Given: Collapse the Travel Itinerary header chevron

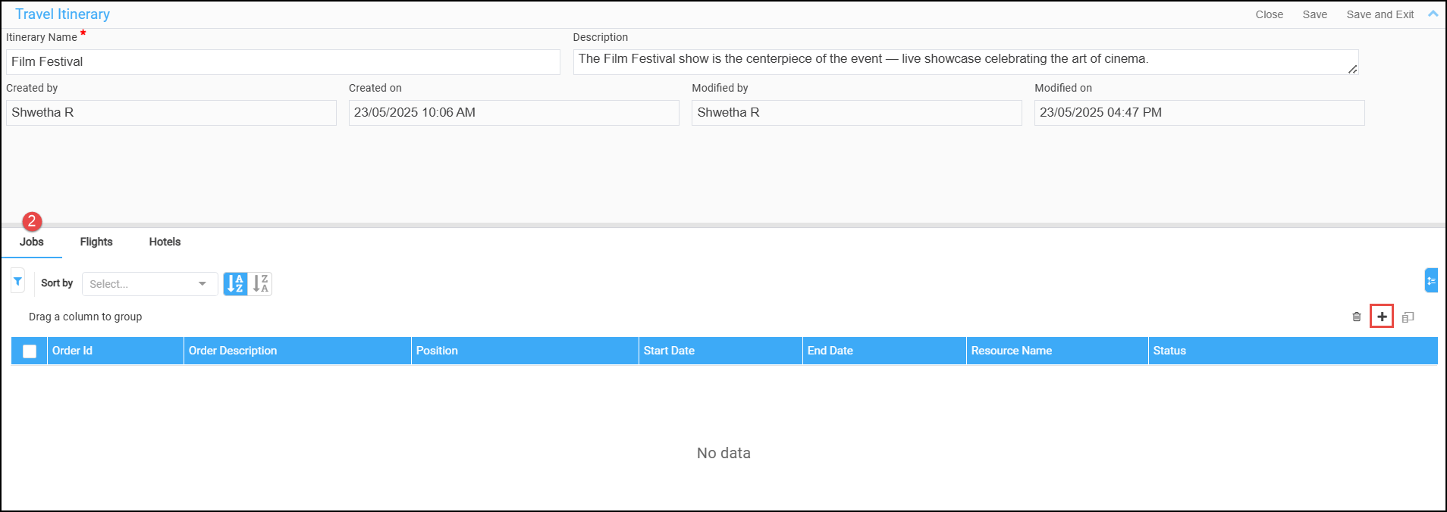Looking at the screenshot, I should [1433, 14].
